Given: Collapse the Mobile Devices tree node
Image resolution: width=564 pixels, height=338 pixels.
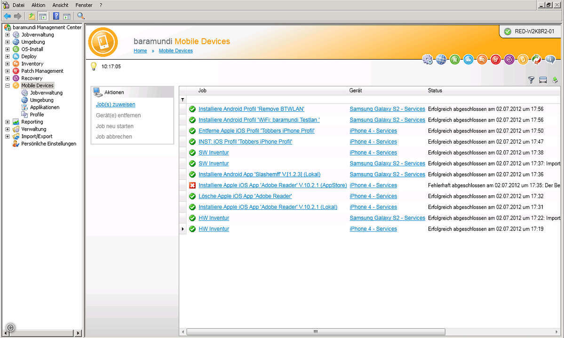Looking at the screenshot, I should pyautogui.click(x=7, y=85).
